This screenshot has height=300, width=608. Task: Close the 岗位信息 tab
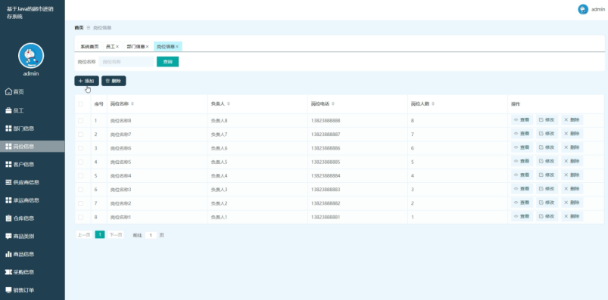pos(177,46)
